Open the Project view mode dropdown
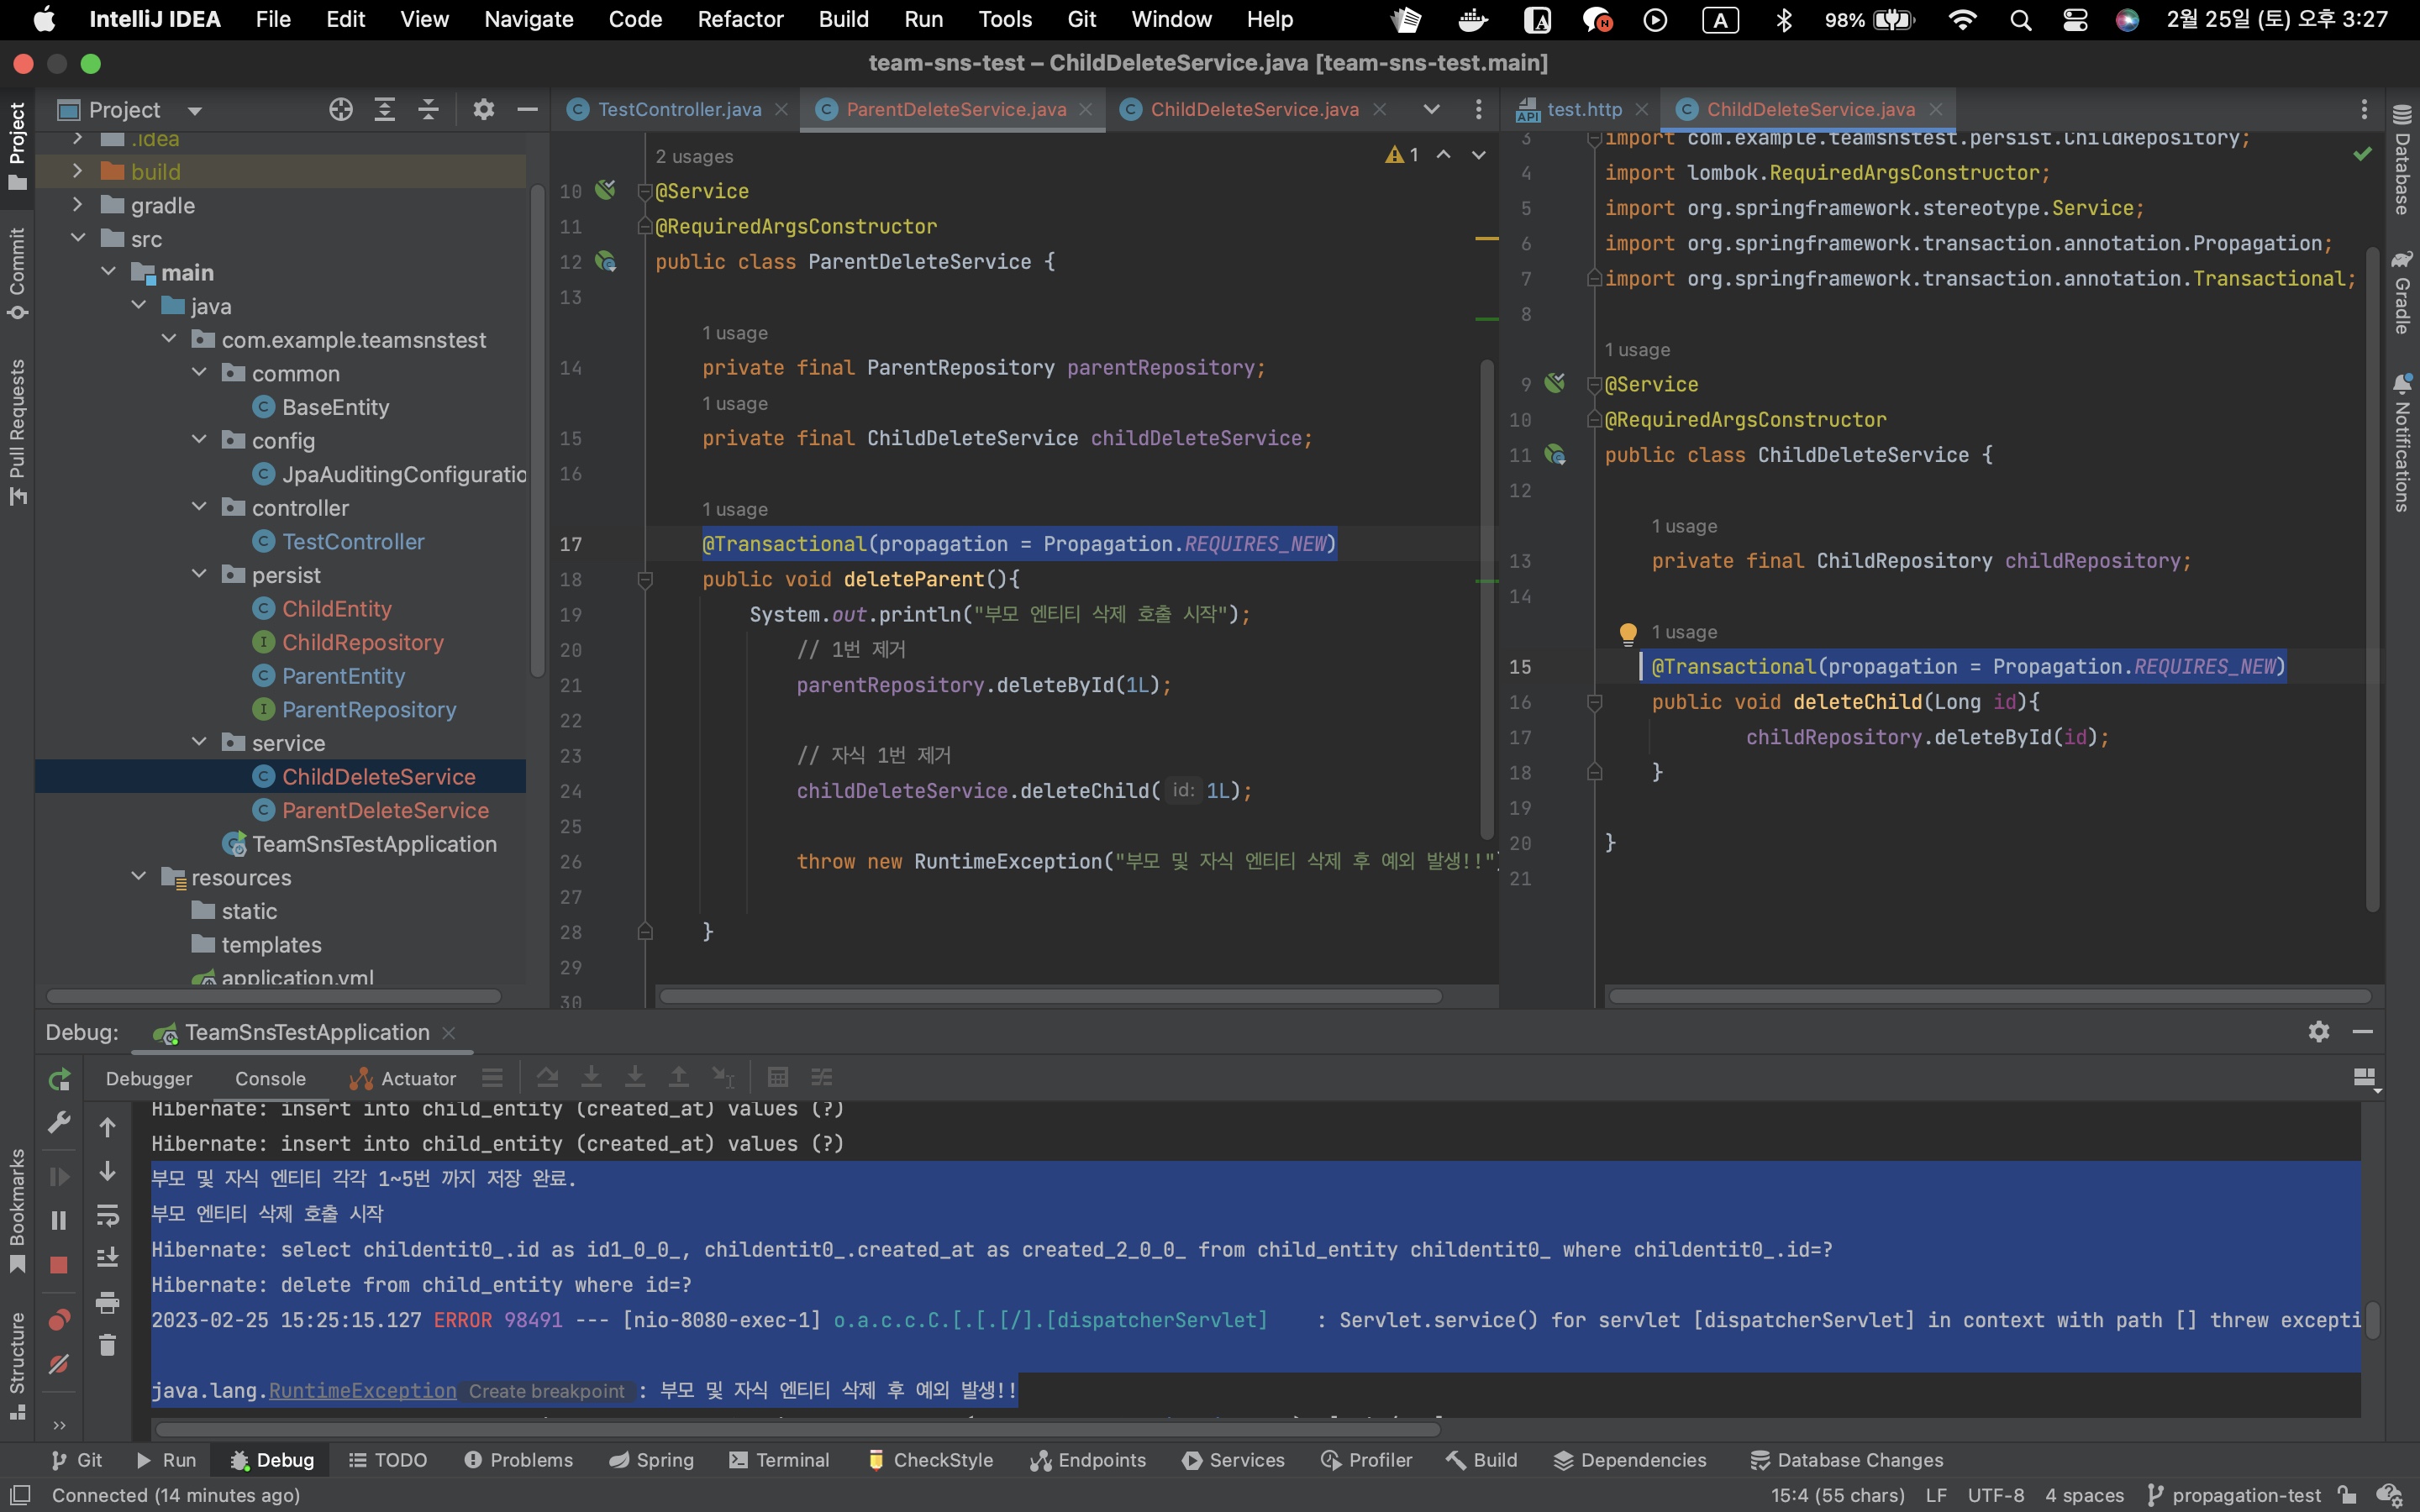This screenshot has width=2420, height=1512. [195, 110]
